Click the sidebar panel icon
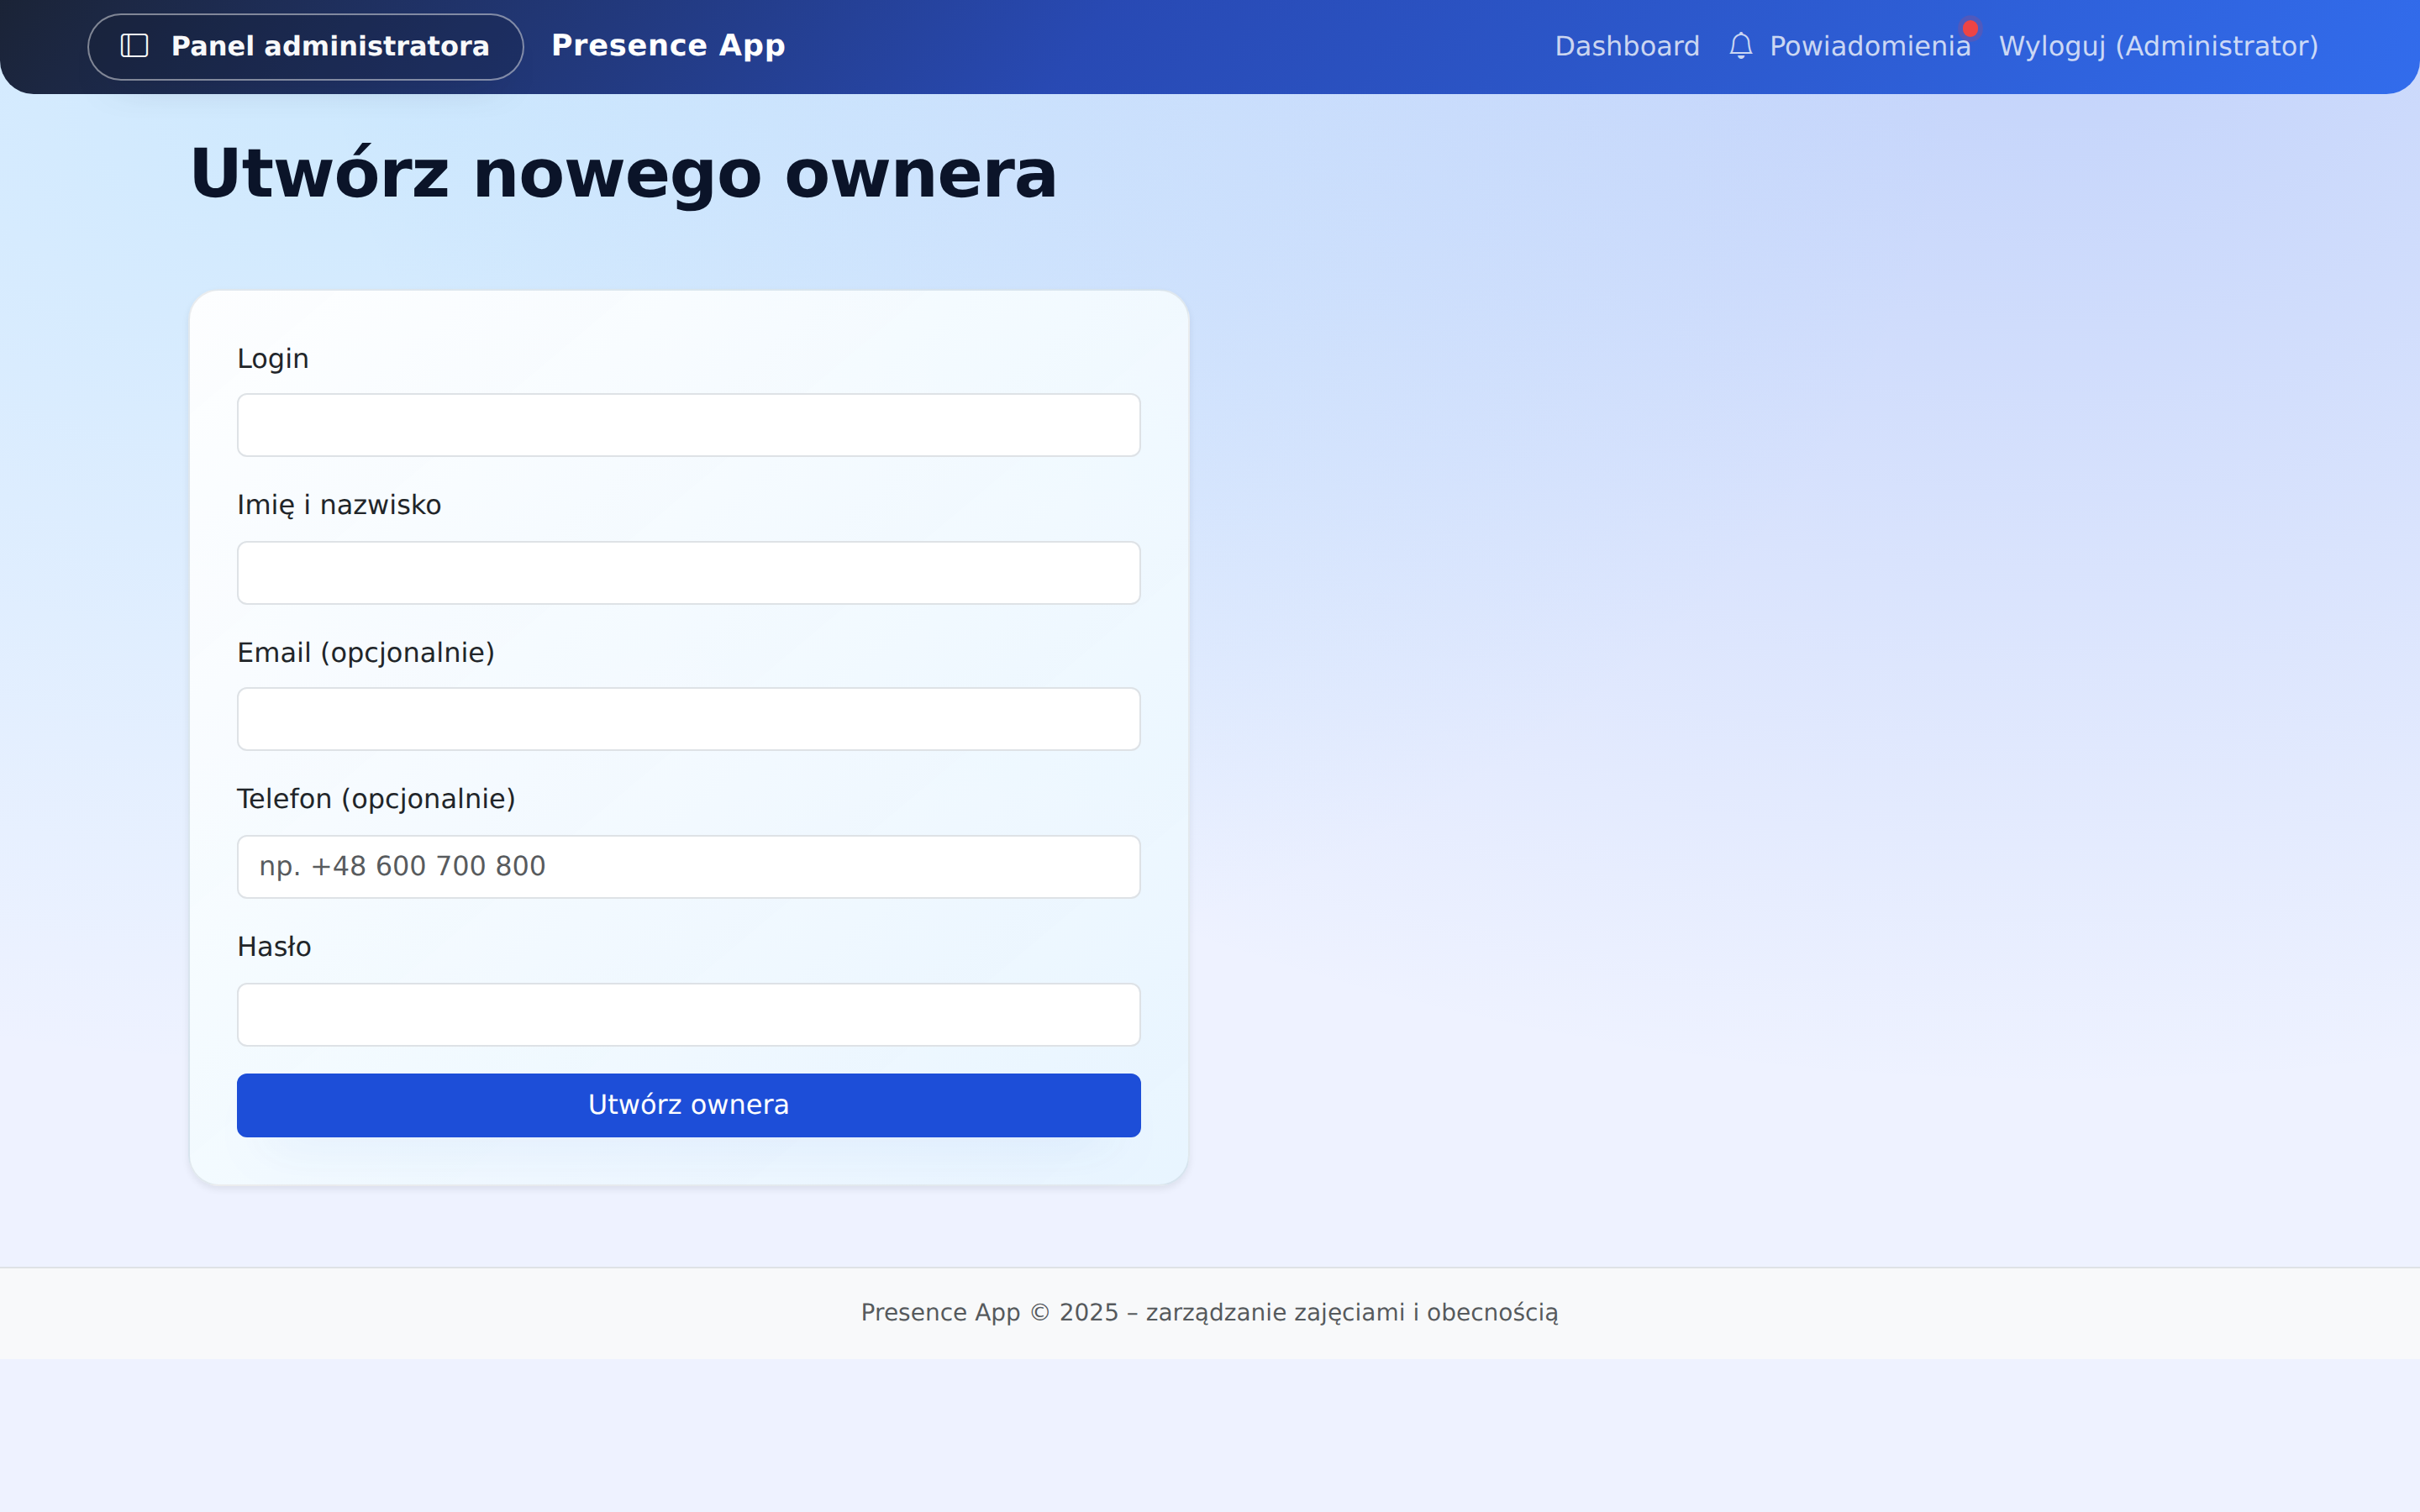The height and width of the screenshot is (1512, 2420). 134,46
